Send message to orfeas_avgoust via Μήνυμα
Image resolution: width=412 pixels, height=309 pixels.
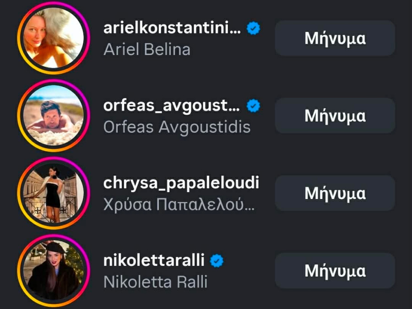[x=335, y=116]
